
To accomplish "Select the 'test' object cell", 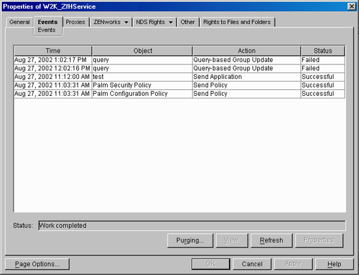I will pos(142,77).
